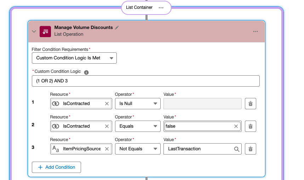Clear the false value in condition 2
Image resolution: width=304 pixels, height=180 pixels.
(236, 126)
